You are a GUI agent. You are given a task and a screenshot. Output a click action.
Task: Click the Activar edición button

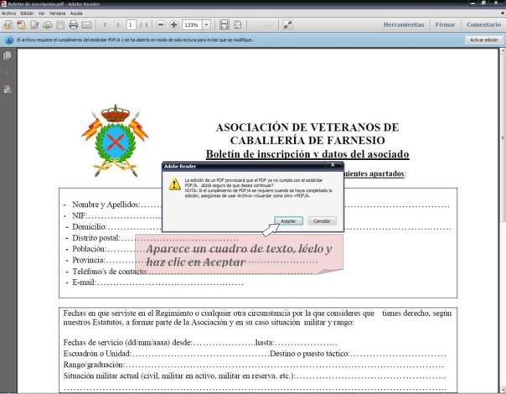click(x=483, y=39)
